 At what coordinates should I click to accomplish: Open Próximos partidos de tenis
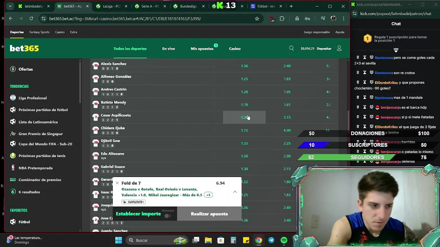pos(42,156)
